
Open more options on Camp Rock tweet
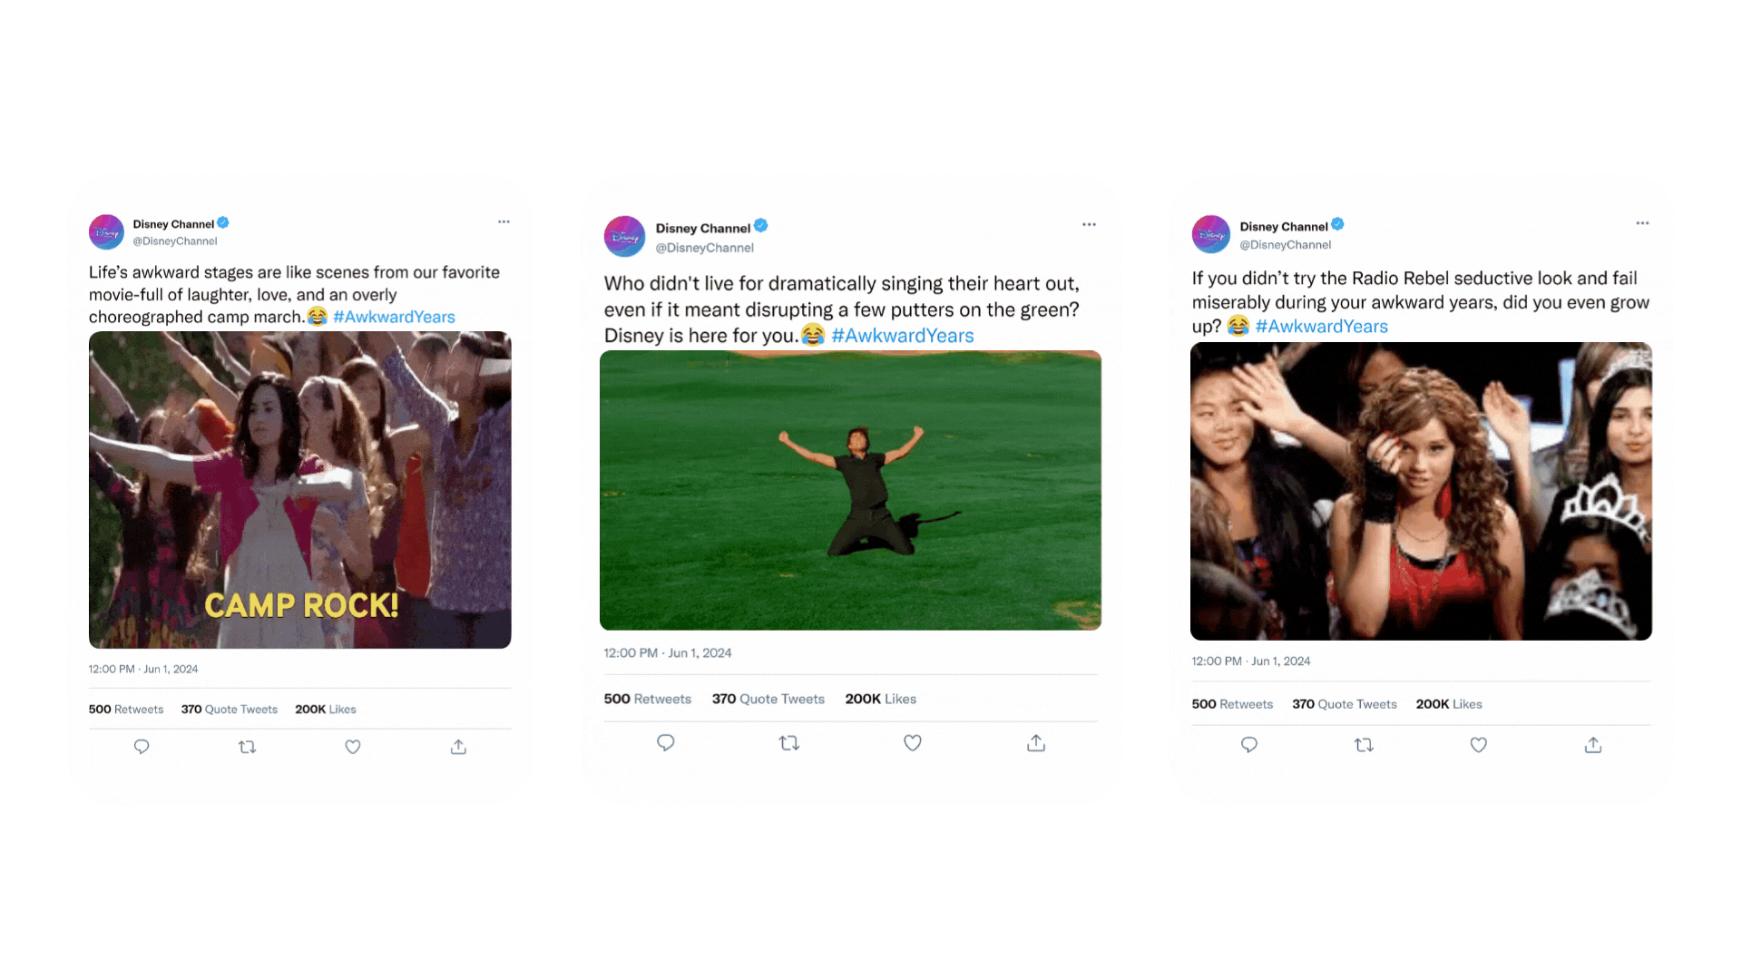(504, 222)
